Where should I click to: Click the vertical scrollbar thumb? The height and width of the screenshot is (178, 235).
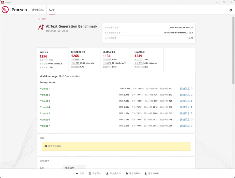(233, 50)
